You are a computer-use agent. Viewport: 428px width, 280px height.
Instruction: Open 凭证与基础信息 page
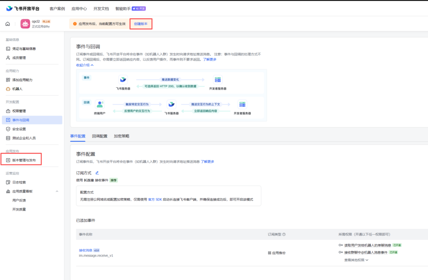[x=24, y=49]
